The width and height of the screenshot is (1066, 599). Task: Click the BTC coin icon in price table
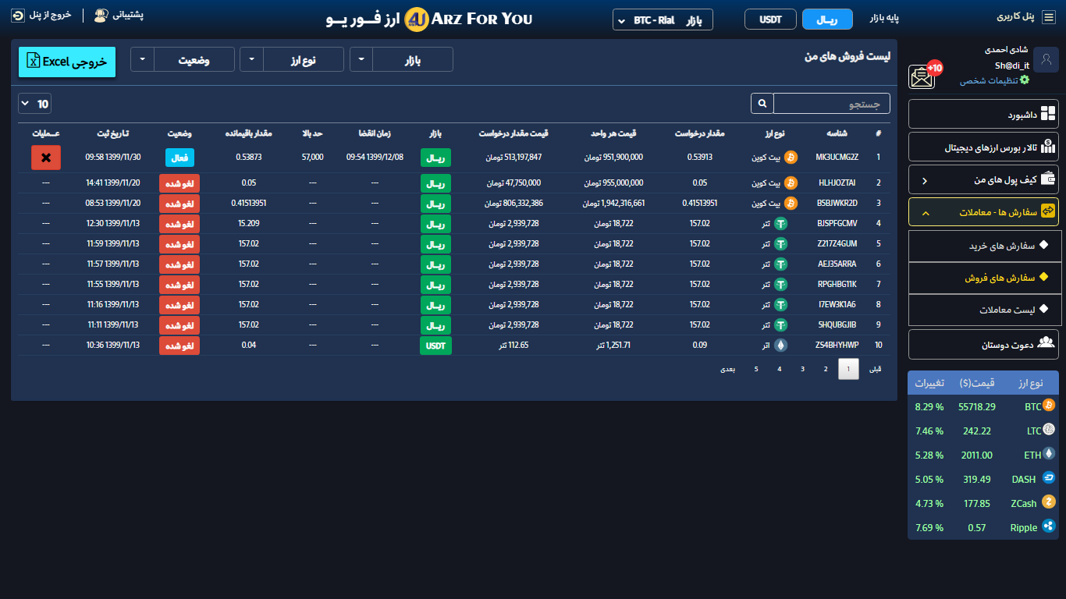[x=1049, y=406]
